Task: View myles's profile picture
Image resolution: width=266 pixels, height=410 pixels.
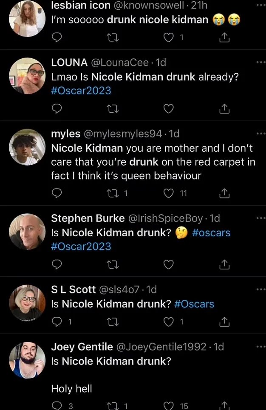Action: tap(27, 147)
